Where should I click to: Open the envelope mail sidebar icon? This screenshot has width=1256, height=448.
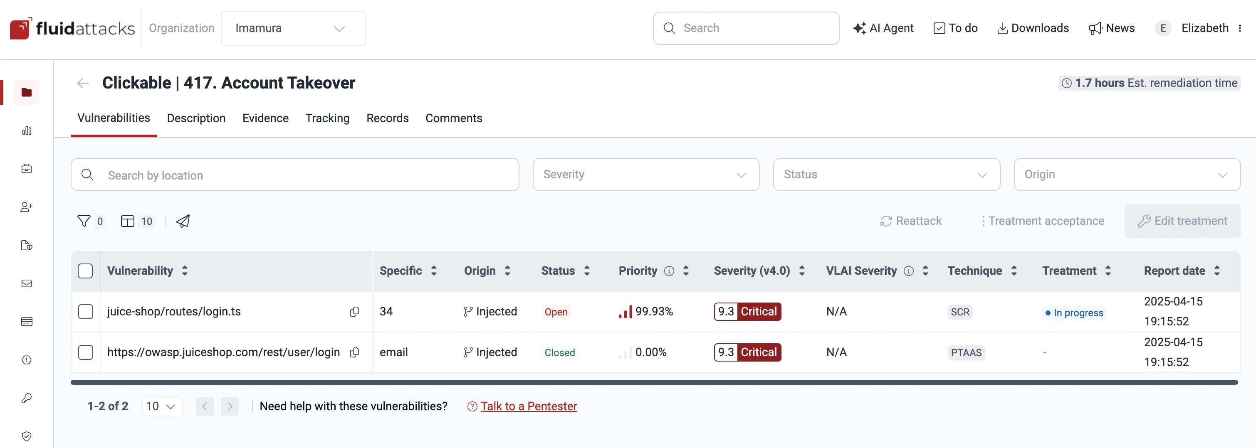(x=26, y=283)
